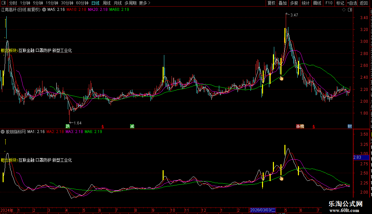Open the F10 company info
This screenshot has width=372, height=214.
click(329, 3)
